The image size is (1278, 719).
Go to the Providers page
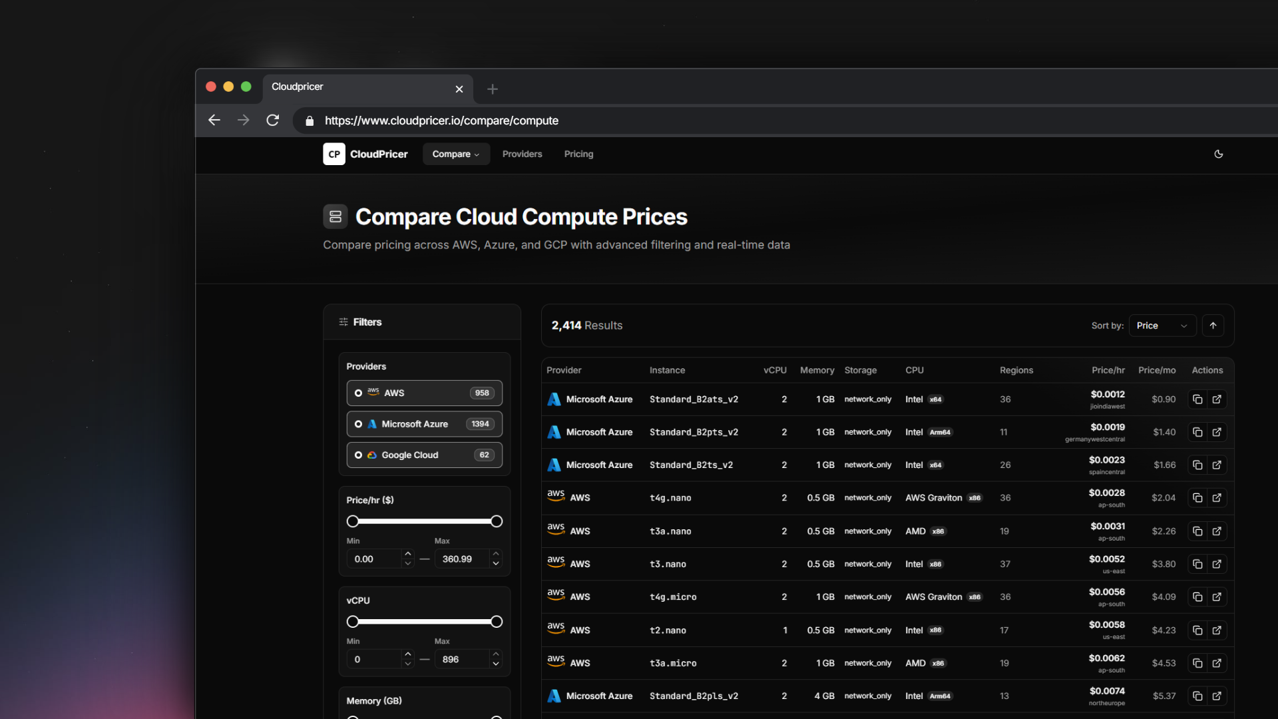click(x=522, y=154)
